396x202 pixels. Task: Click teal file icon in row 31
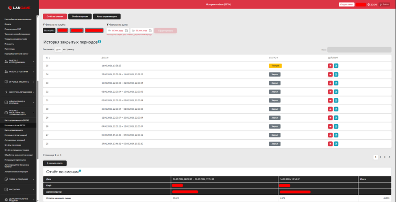(336, 100)
